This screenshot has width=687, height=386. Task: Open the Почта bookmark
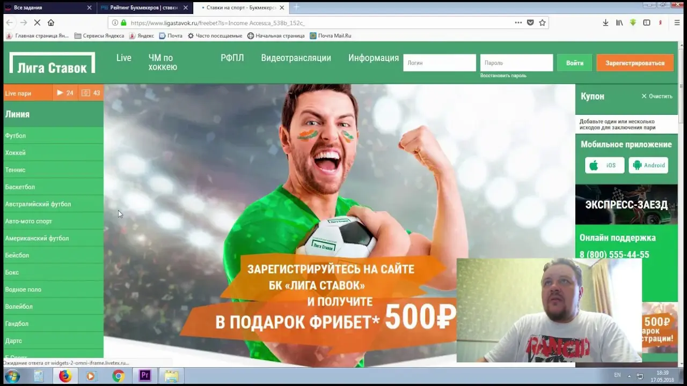coord(171,36)
